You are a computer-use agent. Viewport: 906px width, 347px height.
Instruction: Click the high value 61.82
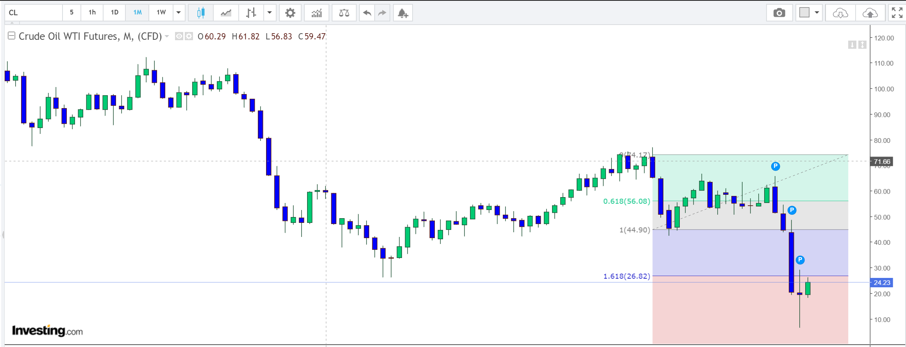[249, 36]
